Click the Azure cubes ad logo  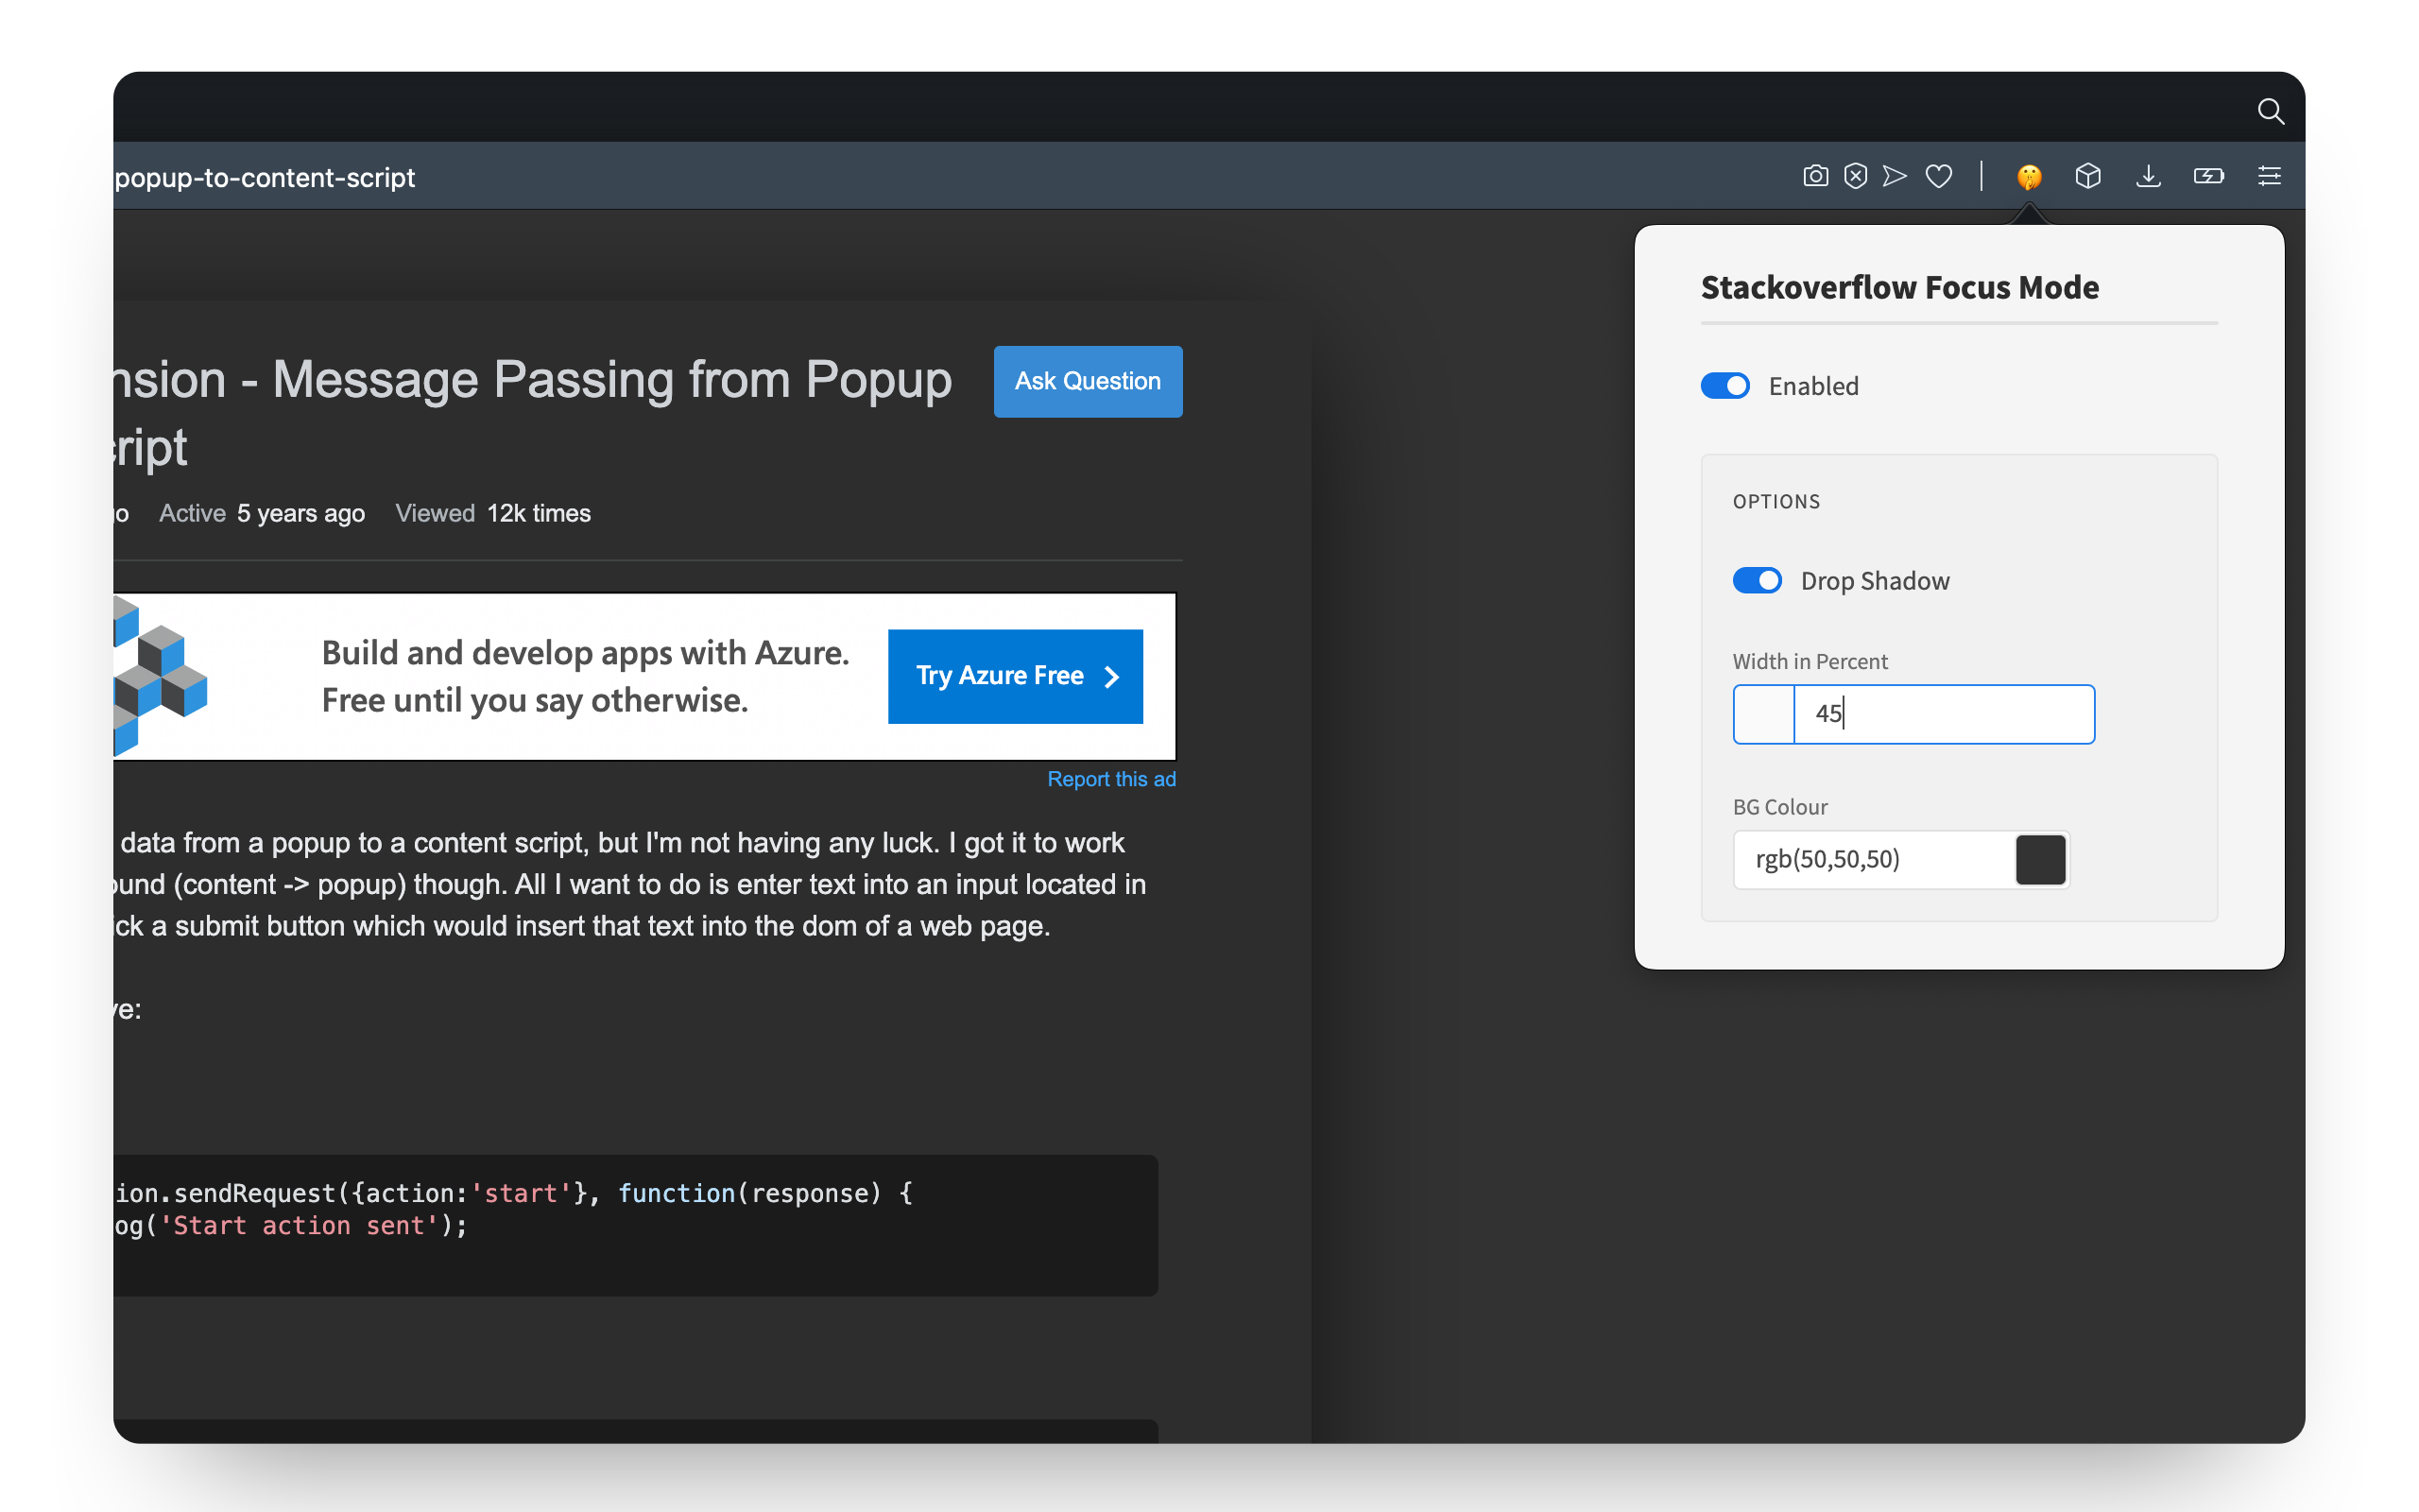158,676
